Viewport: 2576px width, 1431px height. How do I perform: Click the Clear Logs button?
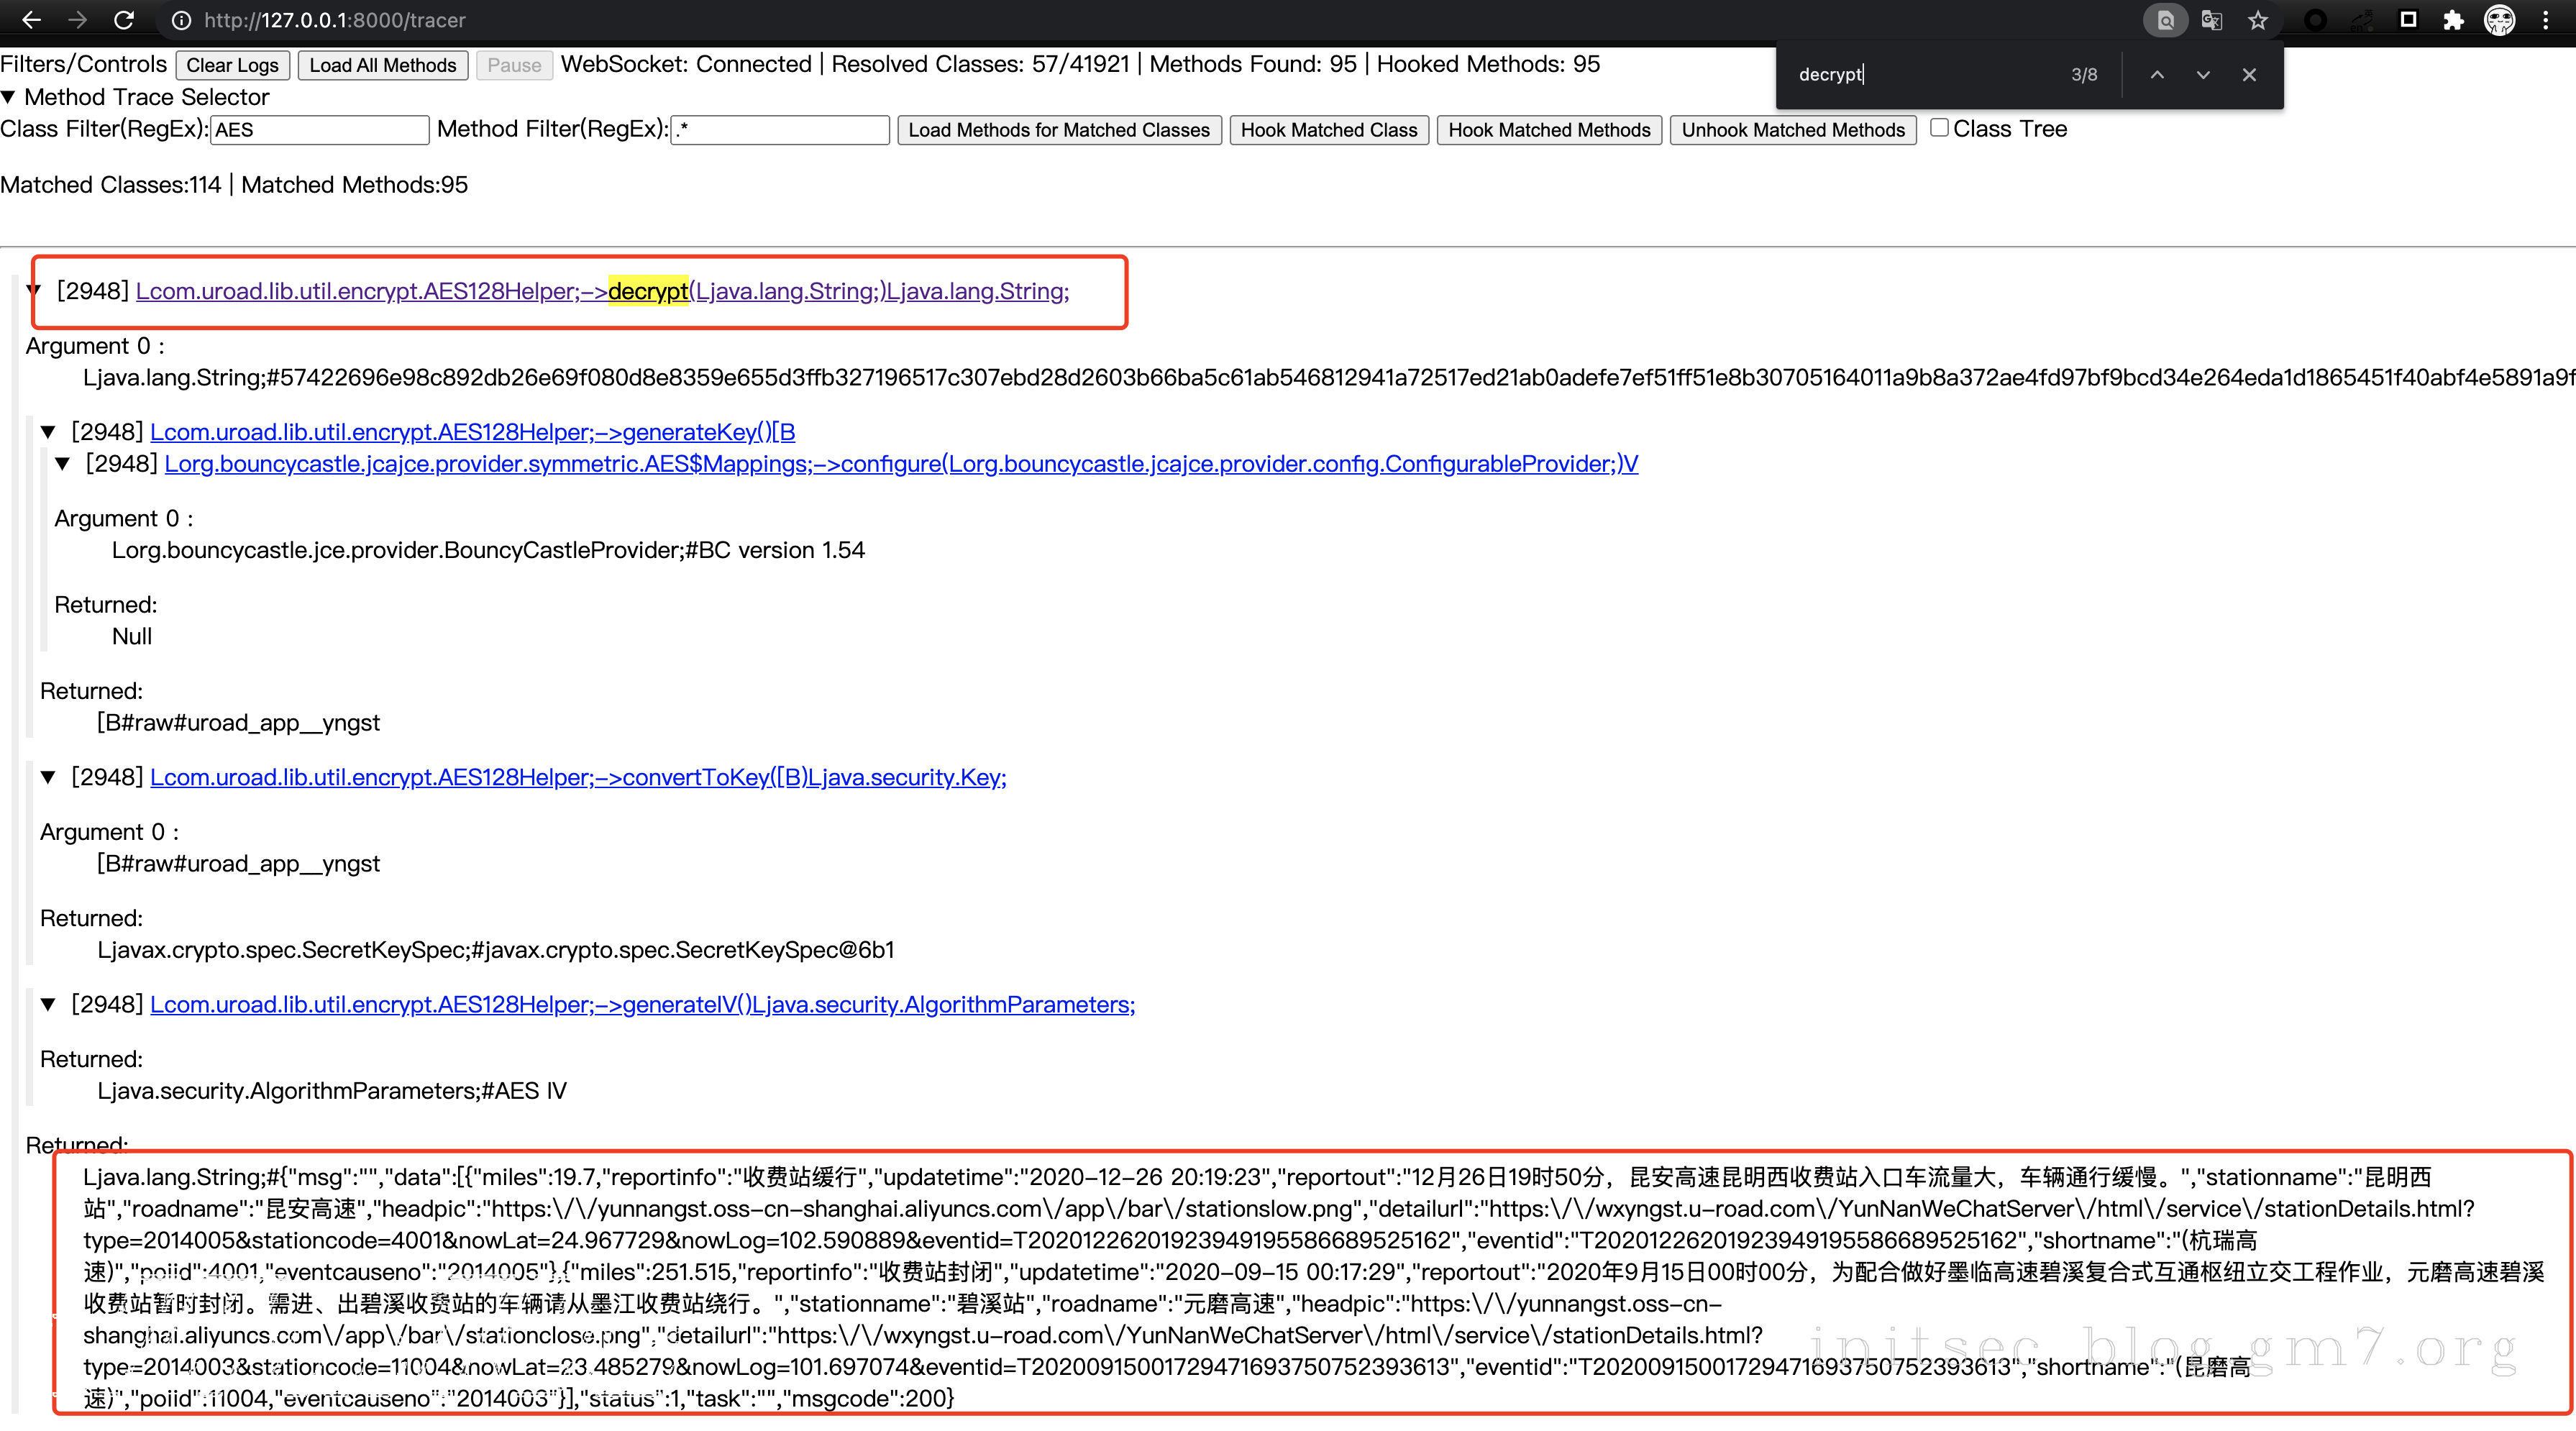[232, 65]
